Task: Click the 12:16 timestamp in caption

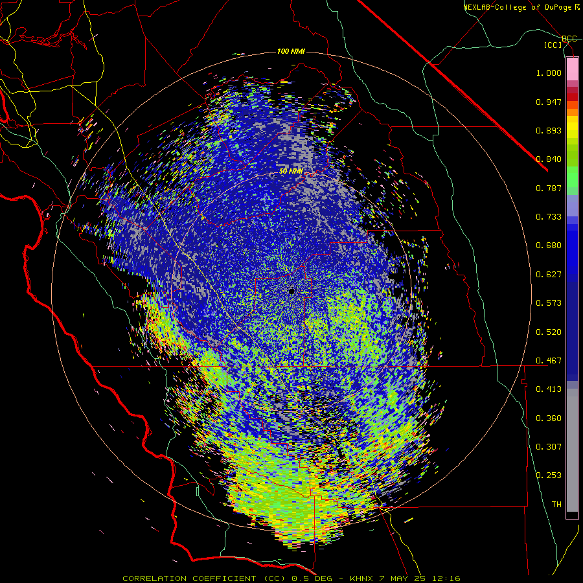Action: (x=446, y=578)
